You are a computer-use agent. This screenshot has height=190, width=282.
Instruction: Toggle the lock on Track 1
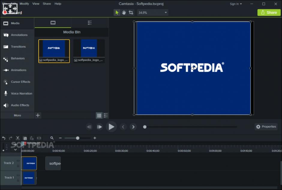tap(18, 180)
